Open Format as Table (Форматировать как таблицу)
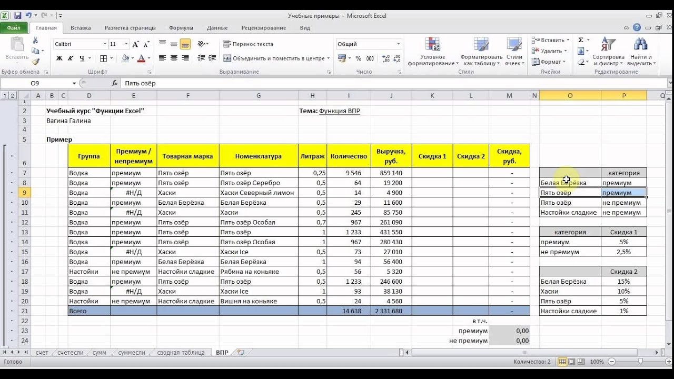 click(481, 52)
